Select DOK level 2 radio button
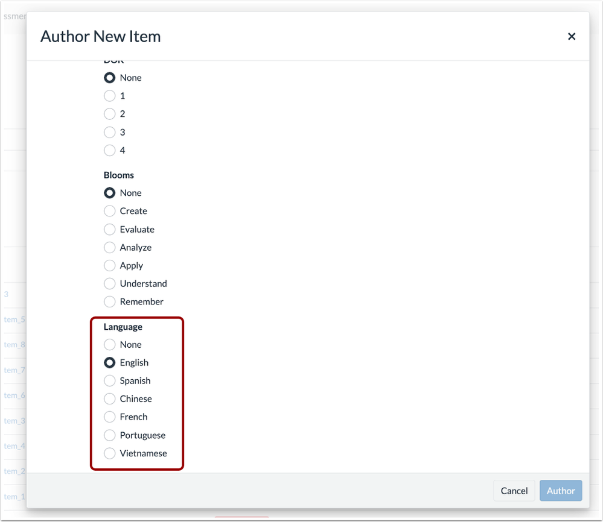The width and height of the screenshot is (603, 522). tap(110, 114)
